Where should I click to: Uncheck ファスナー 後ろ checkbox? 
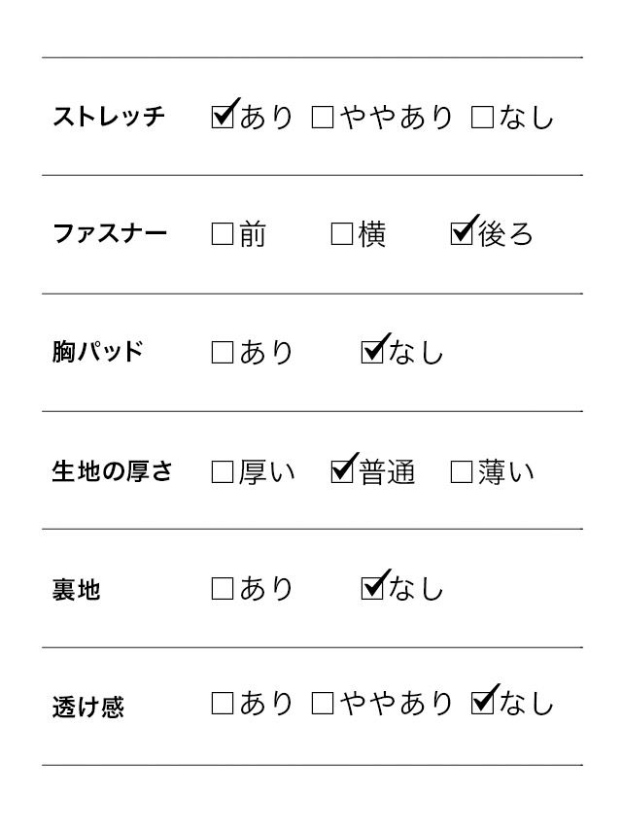point(462,234)
